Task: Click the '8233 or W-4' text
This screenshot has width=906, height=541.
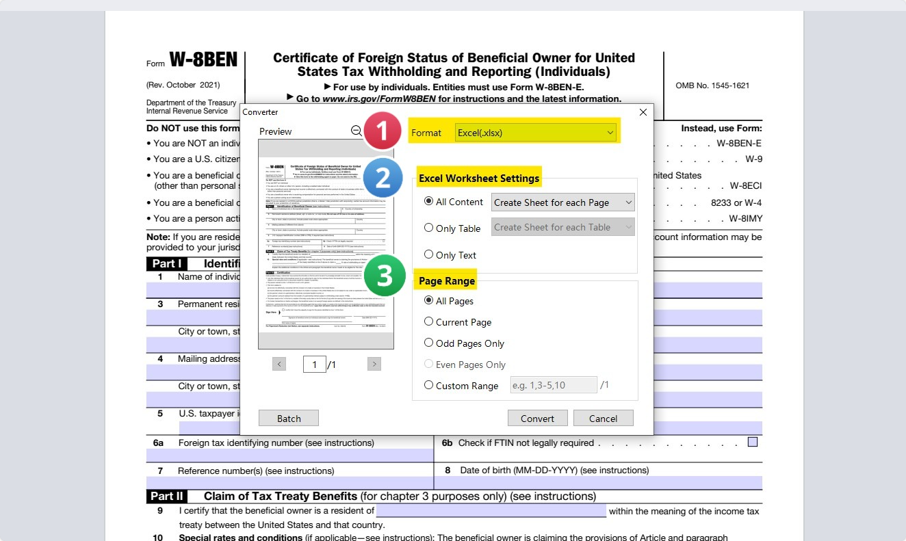Action: tap(736, 202)
